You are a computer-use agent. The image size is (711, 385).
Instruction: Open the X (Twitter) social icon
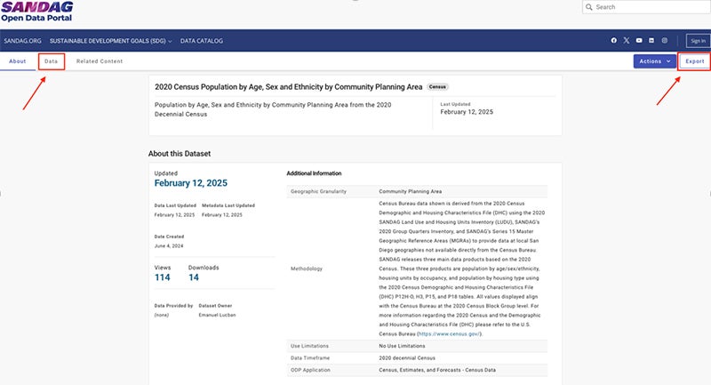point(627,41)
